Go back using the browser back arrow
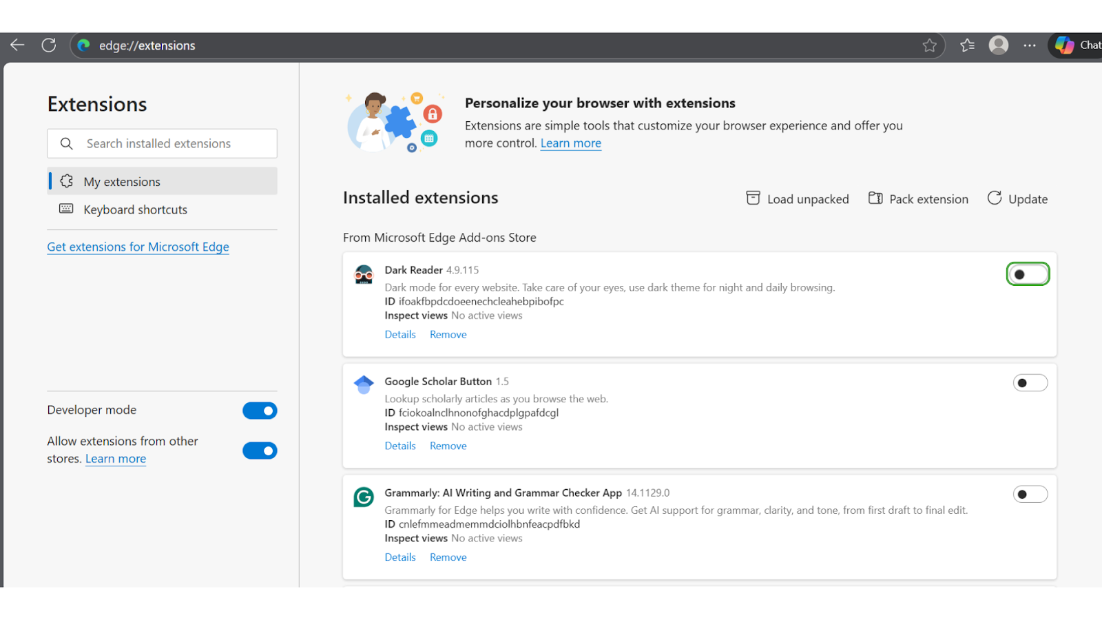1102x620 pixels. (17, 45)
